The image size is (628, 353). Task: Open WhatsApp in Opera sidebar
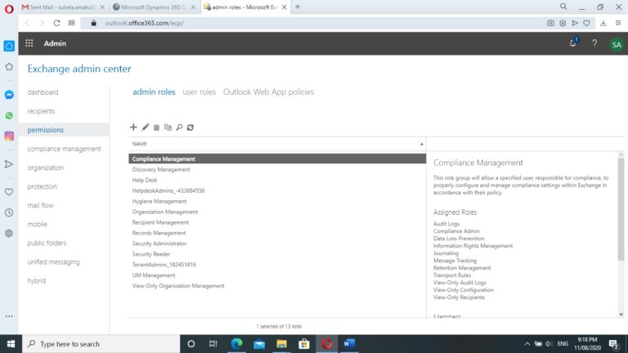pos(9,115)
